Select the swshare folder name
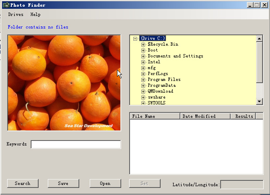The image size is (270, 195). tap(157, 97)
